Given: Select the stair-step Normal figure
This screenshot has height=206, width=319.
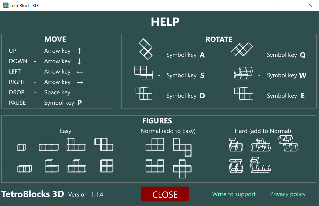Looking at the screenshot, I should (x=182, y=147).
